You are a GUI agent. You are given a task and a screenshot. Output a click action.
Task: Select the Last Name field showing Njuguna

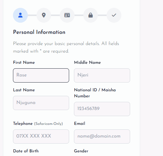41,103
